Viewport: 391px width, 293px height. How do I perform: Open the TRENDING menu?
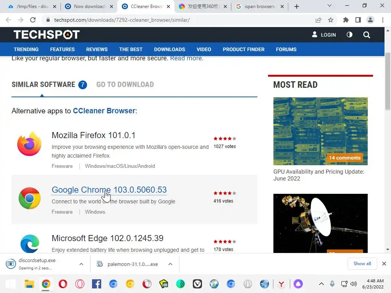point(26,49)
